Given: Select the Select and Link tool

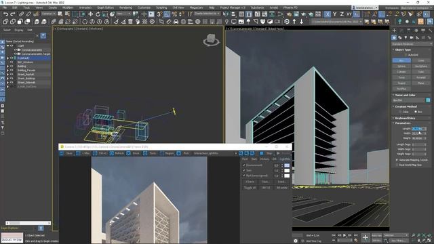Looking at the screenshot, I should (x=21, y=14).
